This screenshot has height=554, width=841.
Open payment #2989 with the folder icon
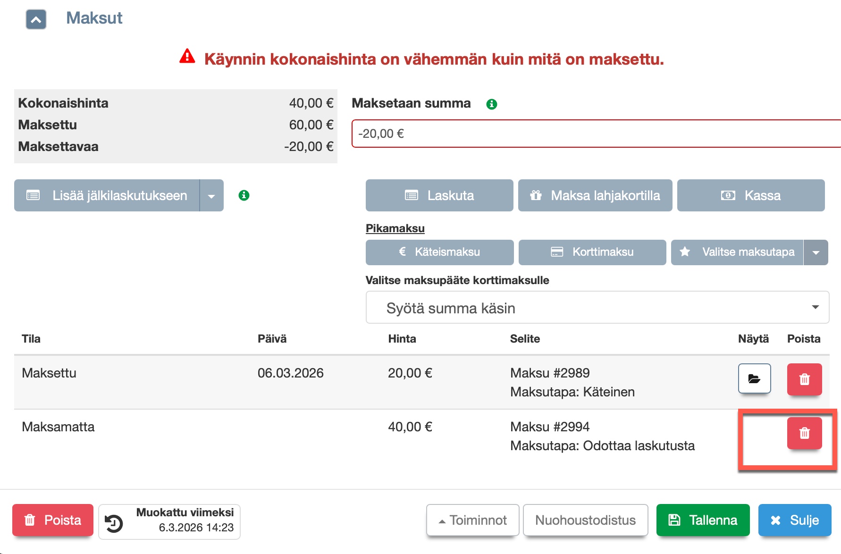[754, 378]
